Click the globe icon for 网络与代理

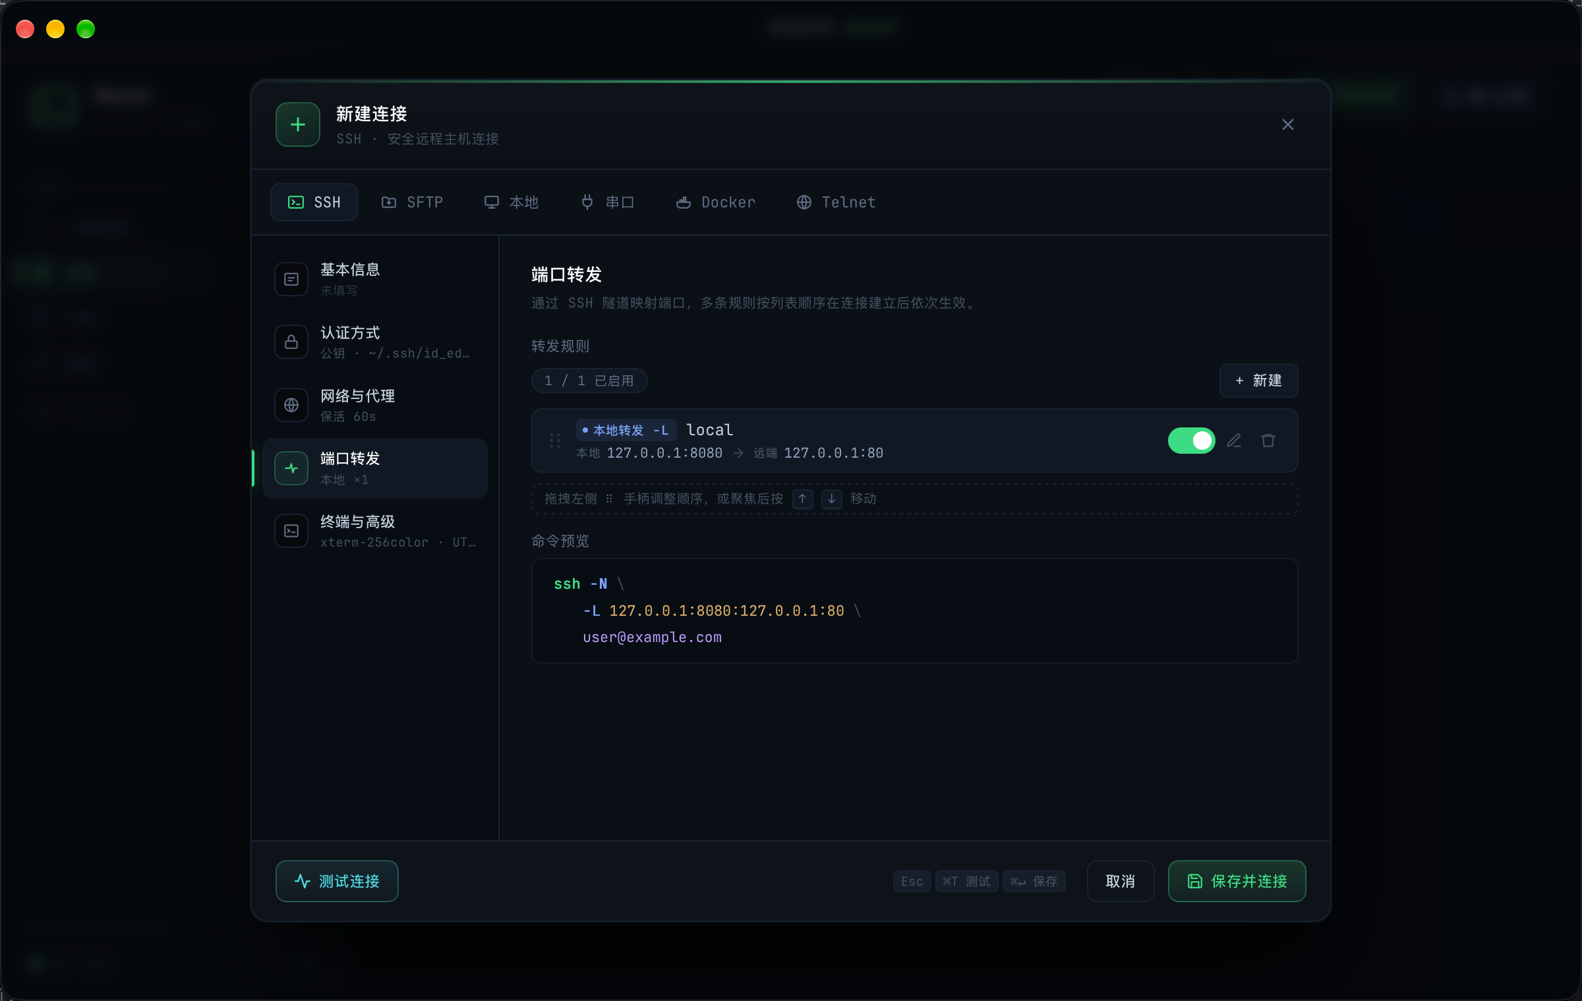click(x=291, y=405)
